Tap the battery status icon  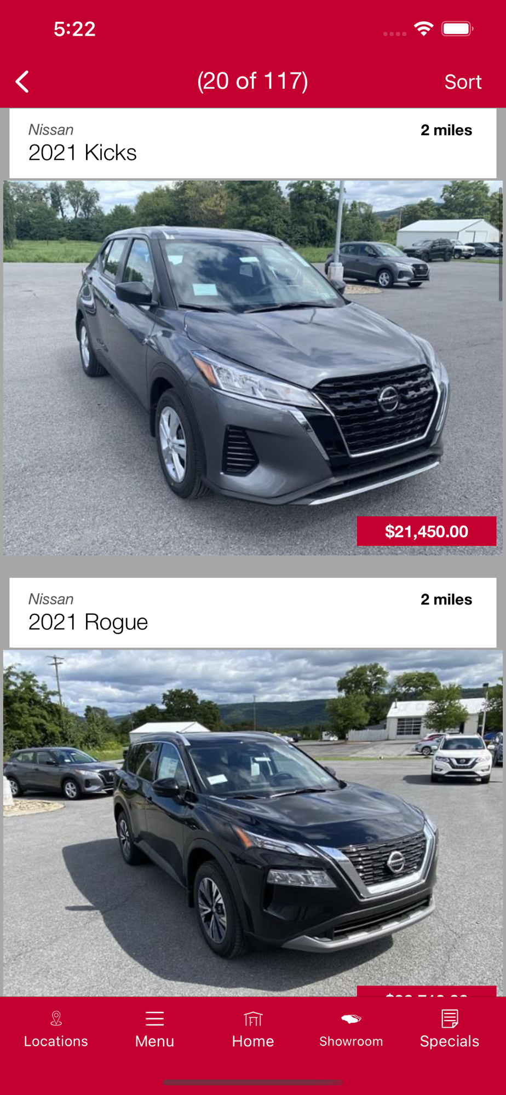458,28
